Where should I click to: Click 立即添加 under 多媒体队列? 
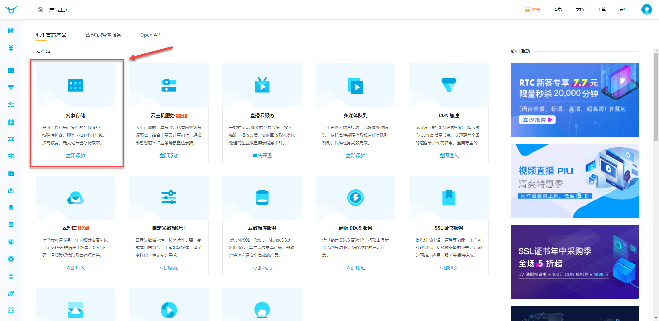(x=356, y=156)
